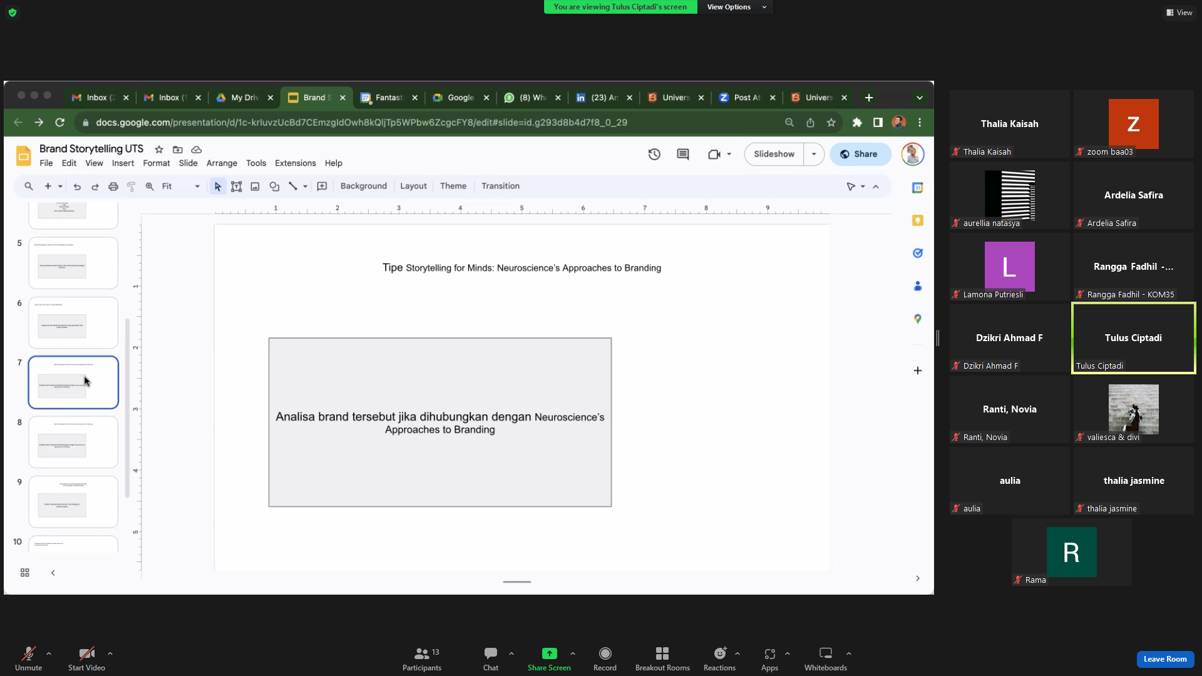Open Google Maps side panel icon

point(918,319)
